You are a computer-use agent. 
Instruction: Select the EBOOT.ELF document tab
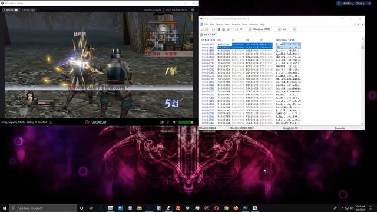(x=208, y=35)
